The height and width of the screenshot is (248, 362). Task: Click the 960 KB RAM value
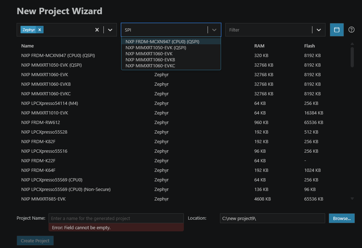pos(261,122)
